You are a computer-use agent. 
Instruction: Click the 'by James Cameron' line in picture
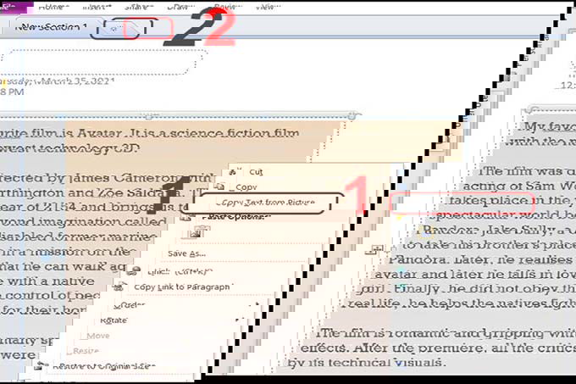(x=107, y=179)
